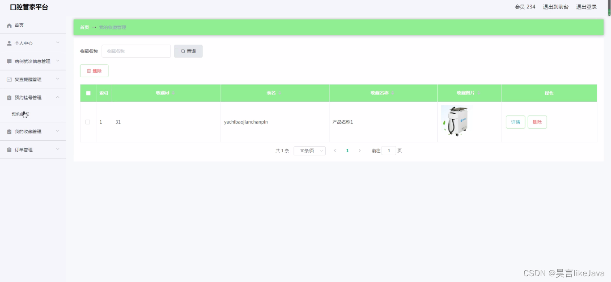Open the 预约挂号 submenu item
This screenshot has width=611, height=282.
[x=33, y=114]
